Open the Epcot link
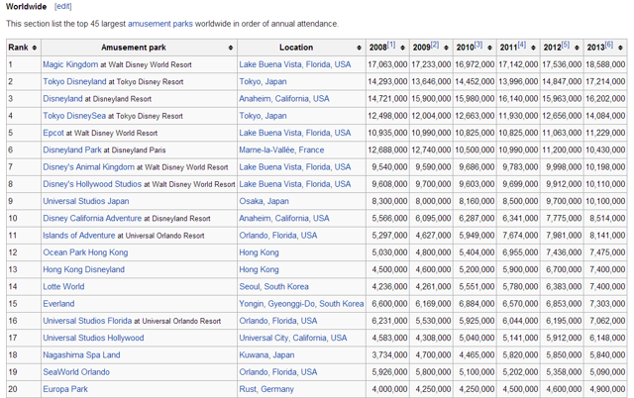634x398 pixels. (53, 133)
